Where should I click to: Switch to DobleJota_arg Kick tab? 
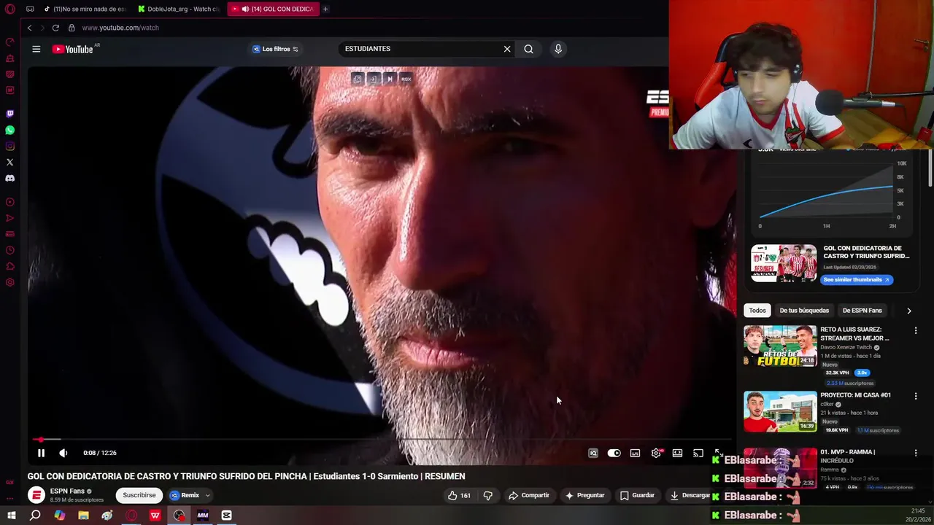179,9
